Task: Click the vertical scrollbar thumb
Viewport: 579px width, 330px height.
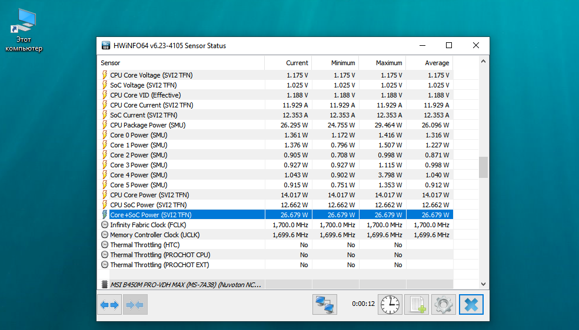Action: coord(483,167)
